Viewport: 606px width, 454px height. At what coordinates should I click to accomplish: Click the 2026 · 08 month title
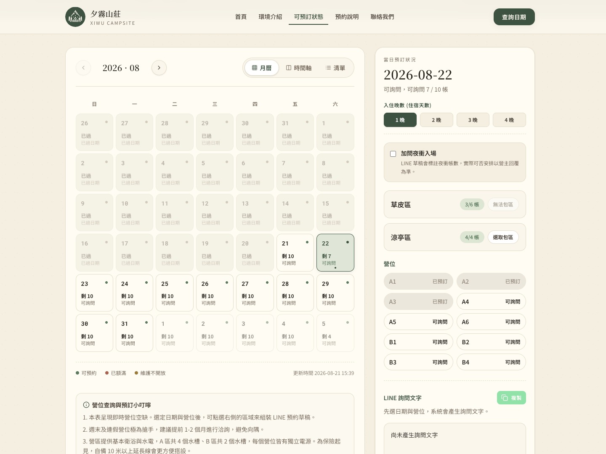click(x=121, y=68)
